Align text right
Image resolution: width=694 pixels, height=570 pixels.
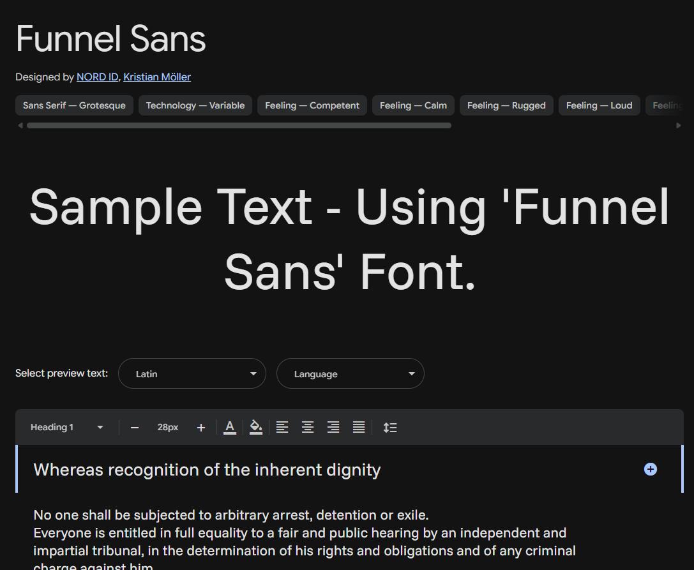[x=333, y=428]
